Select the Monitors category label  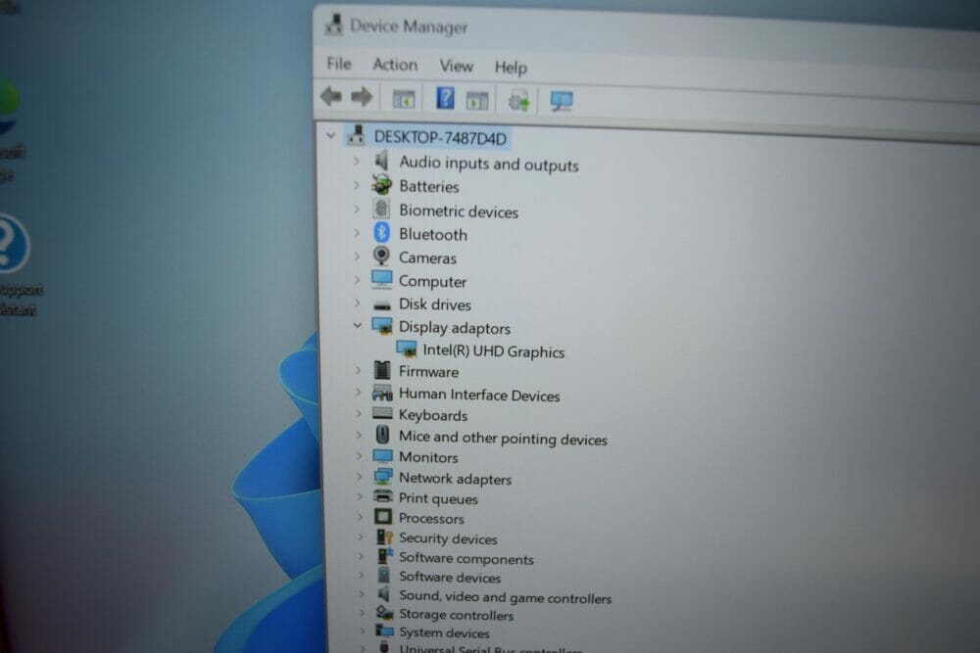click(428, 457)
